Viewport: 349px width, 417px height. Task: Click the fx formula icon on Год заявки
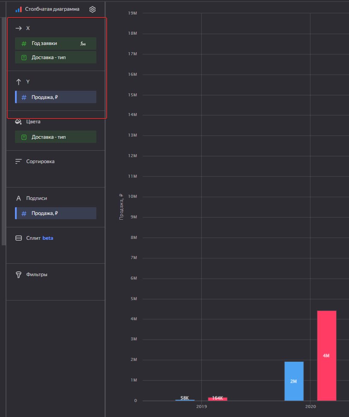(x=83, y=44)
